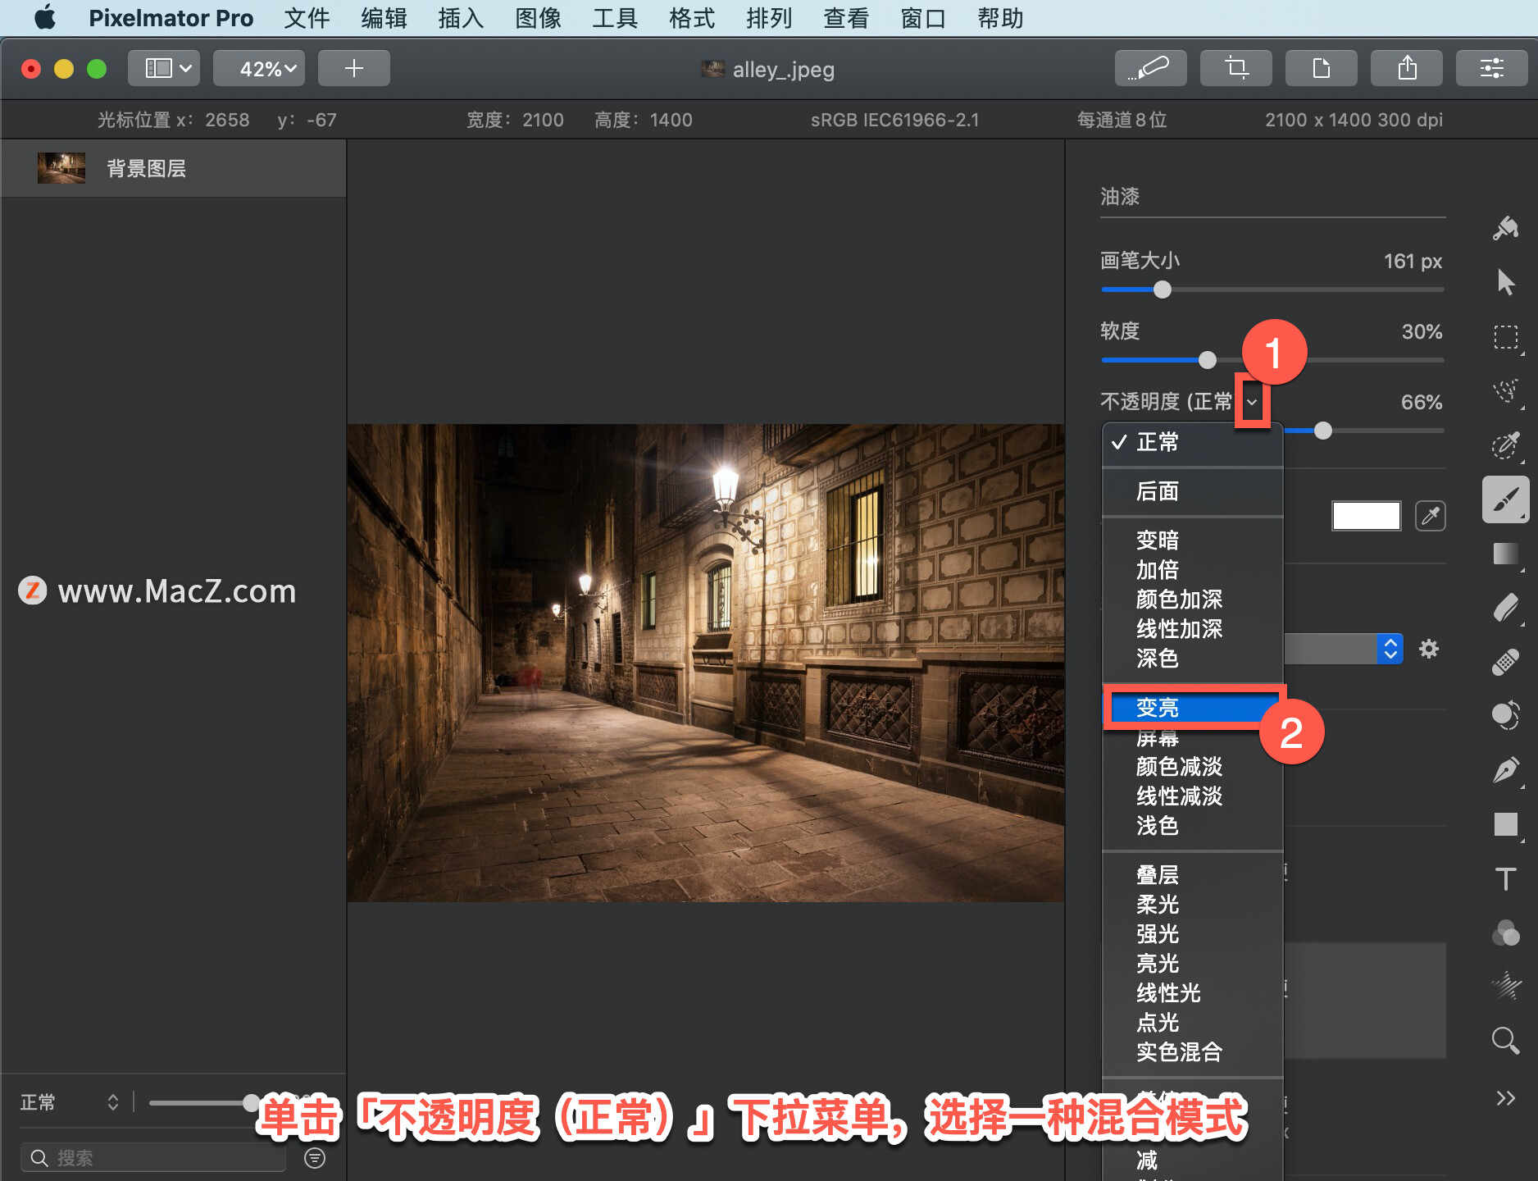1538x1181 pixels.
Task: Select the Effects circles tool
Action: pos(1505,932)
